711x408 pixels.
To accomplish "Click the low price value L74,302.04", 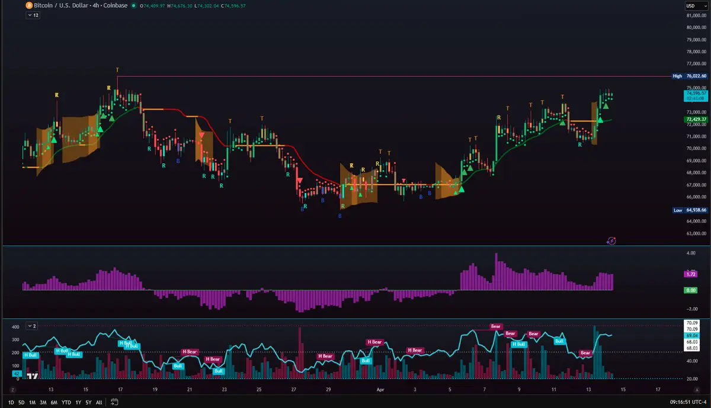I will [x=206, y=5].
